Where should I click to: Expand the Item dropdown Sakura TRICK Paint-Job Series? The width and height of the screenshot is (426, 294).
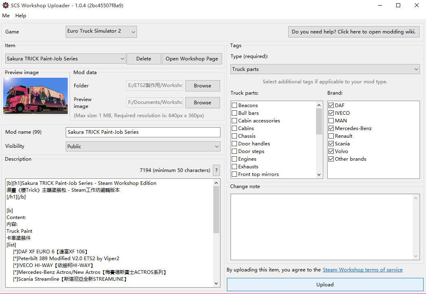click(65, 59)
